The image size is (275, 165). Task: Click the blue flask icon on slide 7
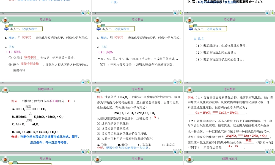pyautogui.click(x=267, y=13)
